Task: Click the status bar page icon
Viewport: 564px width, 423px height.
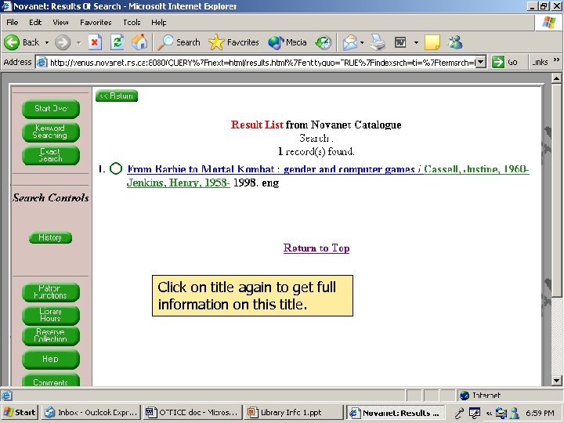Action: (6, 396)
